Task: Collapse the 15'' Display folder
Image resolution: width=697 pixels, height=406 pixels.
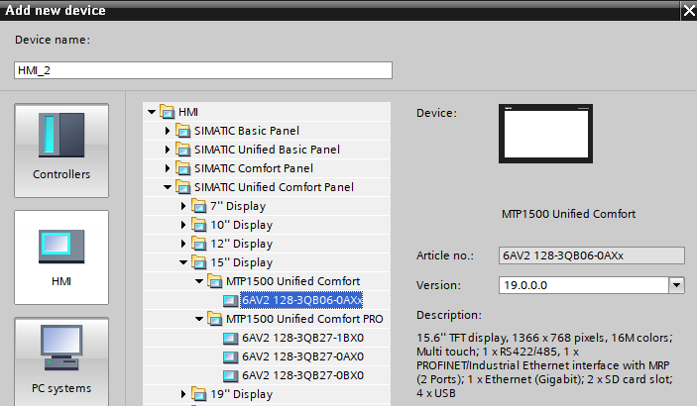Action: click(183, 262)
